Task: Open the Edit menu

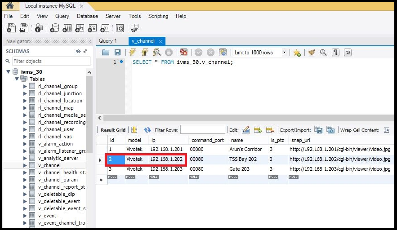Action: (x=25, y=16)
